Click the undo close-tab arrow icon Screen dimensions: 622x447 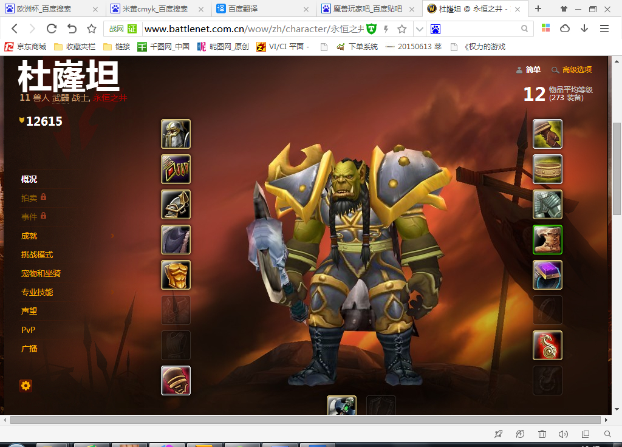(72, 29)
